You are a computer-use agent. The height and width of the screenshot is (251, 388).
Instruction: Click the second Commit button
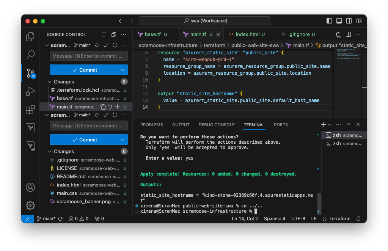click(84, 140)
